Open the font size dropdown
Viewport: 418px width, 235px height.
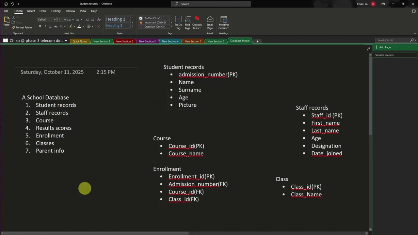(x=65, y=19)
